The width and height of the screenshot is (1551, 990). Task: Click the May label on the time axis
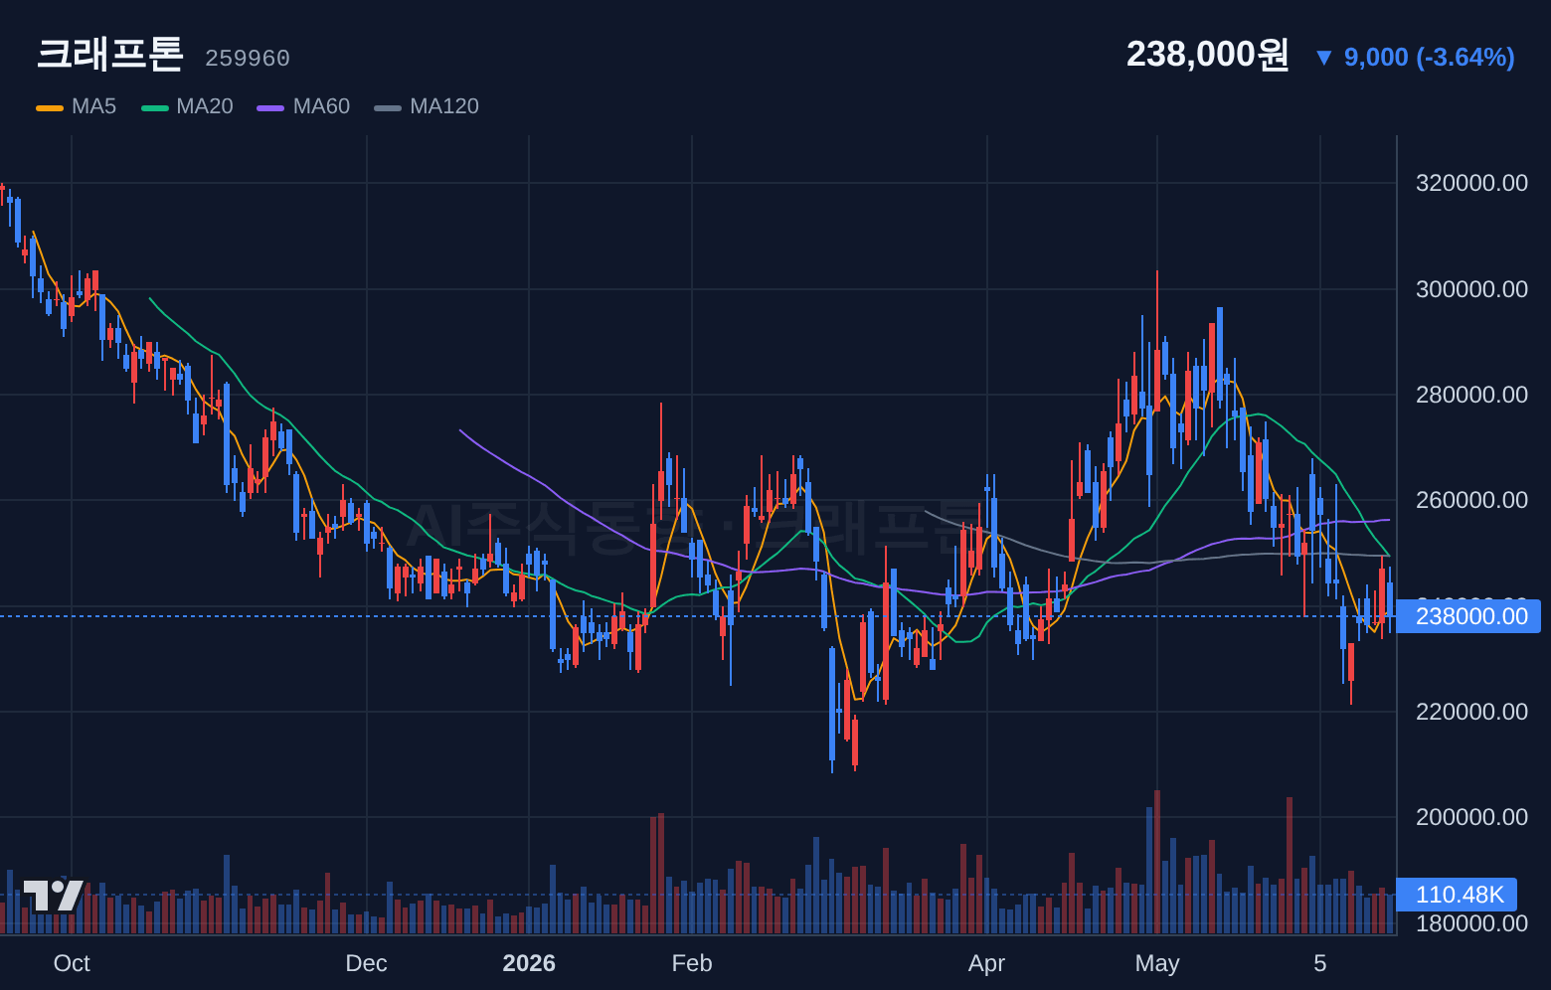[x=1157, y=963]
